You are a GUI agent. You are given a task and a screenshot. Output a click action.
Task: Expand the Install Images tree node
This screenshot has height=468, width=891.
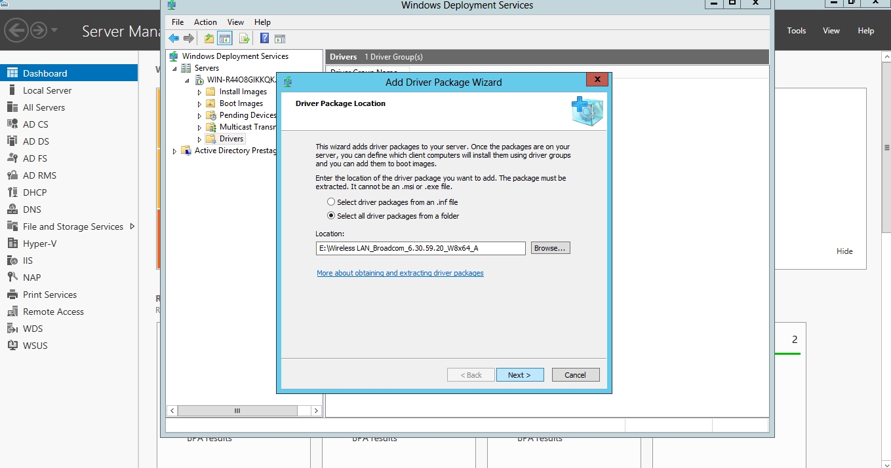click(200, 92)
